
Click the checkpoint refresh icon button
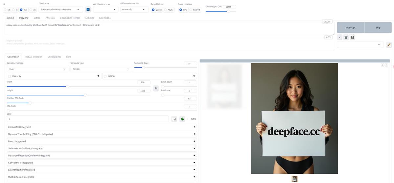click(88, 9)
